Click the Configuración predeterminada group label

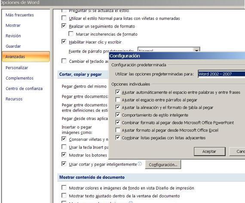click(139, 65)
